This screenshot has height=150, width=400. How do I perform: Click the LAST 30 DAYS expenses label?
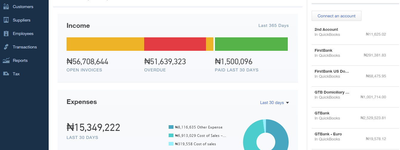tap(82, 138)
